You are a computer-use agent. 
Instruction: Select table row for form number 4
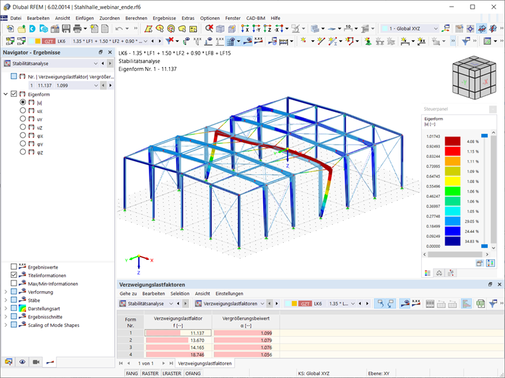(x=130, y=355)
